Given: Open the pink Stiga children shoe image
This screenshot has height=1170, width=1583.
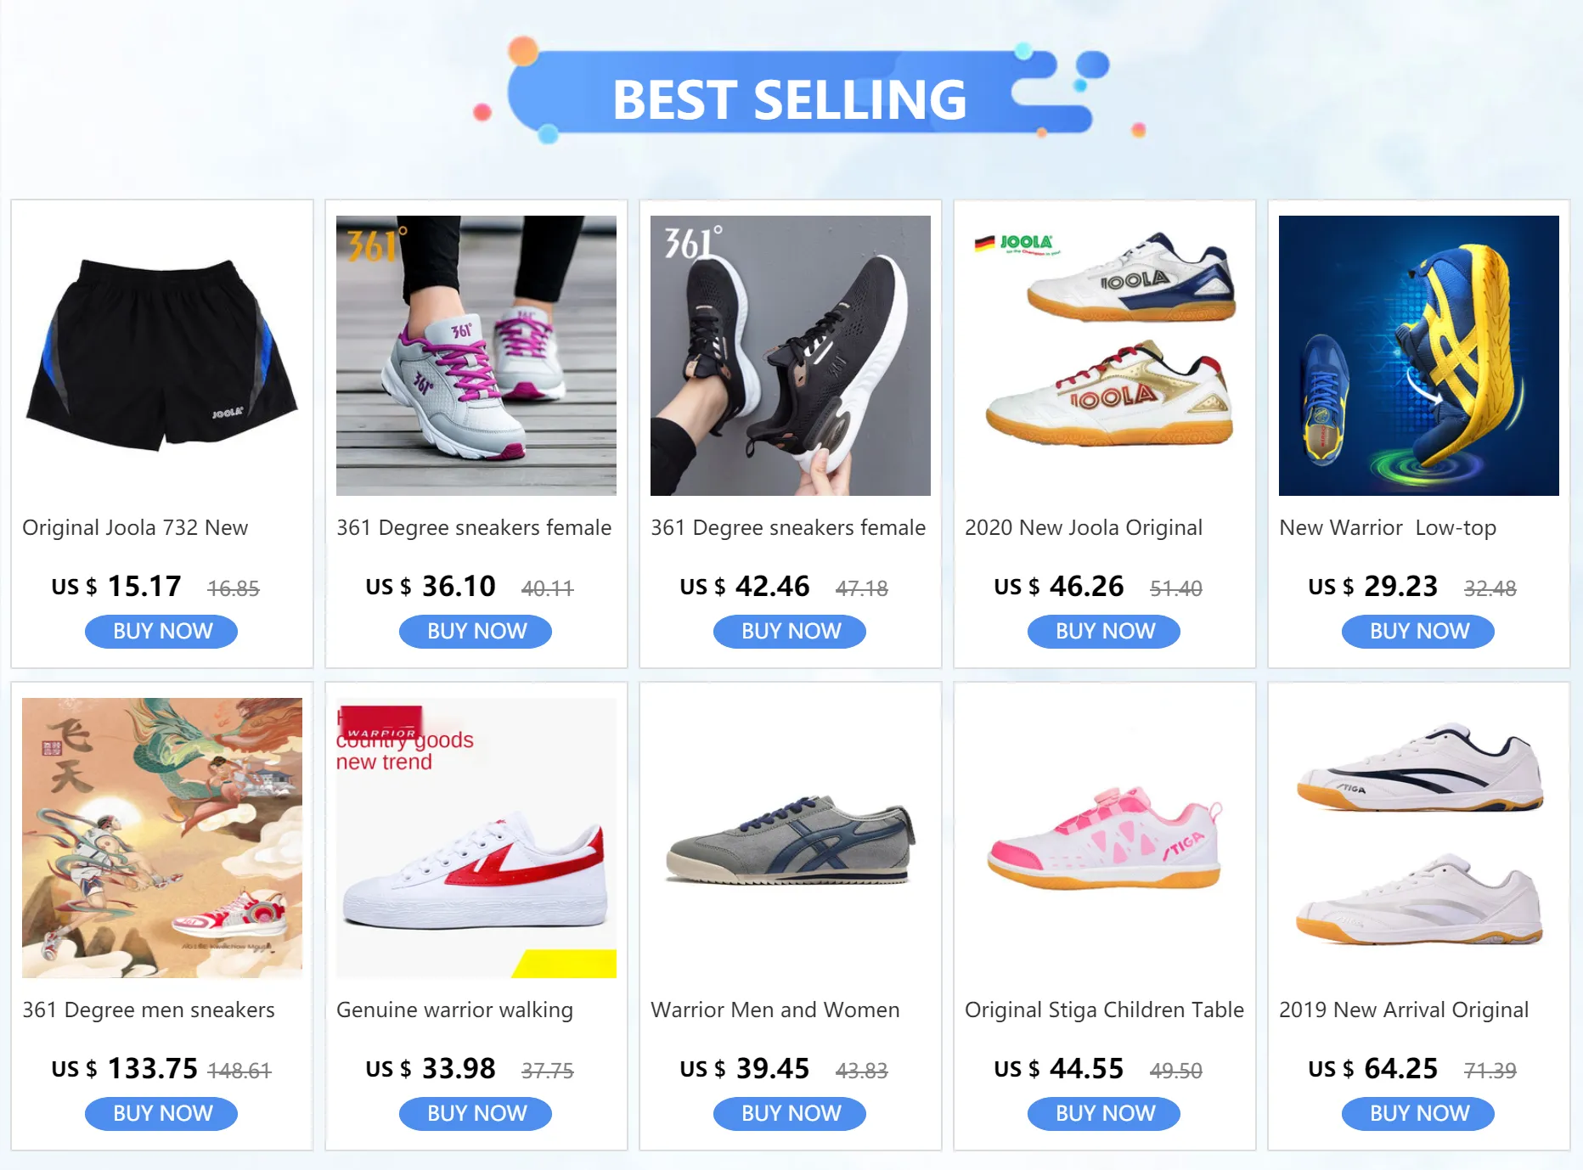Looking at the screenshot, I should coord(1105,838).
